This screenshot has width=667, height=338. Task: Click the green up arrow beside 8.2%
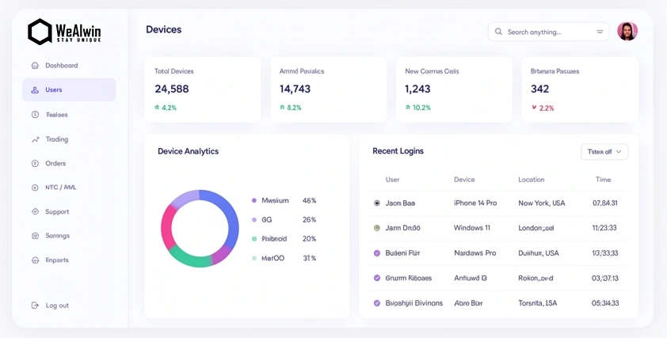click(x=282, y=108)
